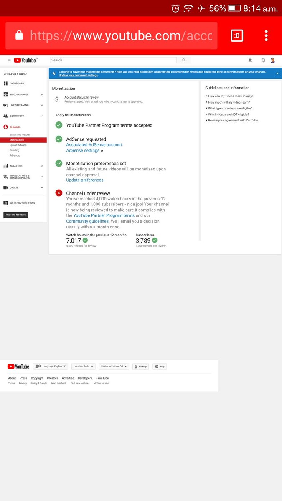
Task: Click into the YouTube search field
Action: point(113,60)
